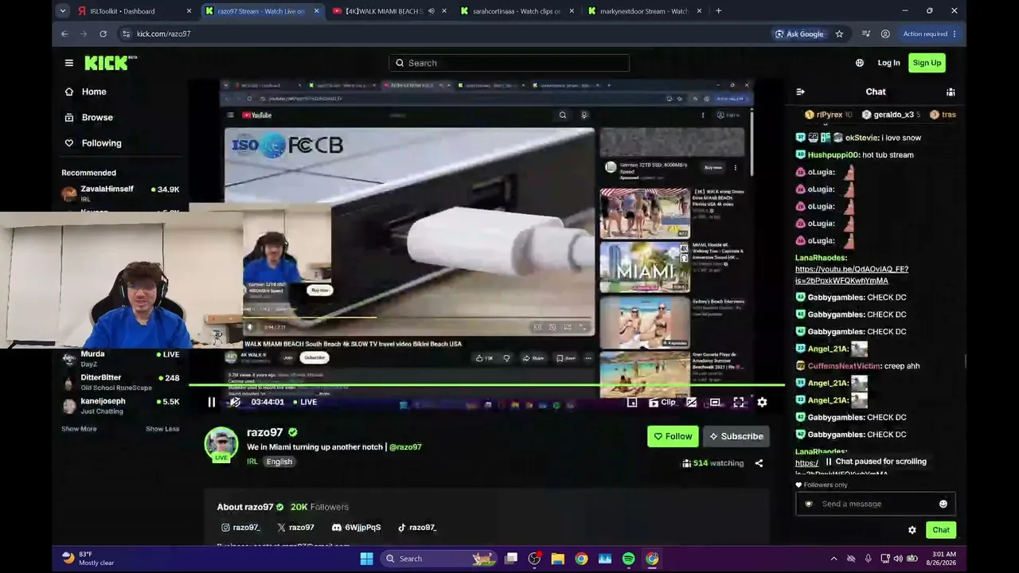Viewport: 1019px width, 573px height.
Task: Open Spotify from the taskbar
Action: 628,559
